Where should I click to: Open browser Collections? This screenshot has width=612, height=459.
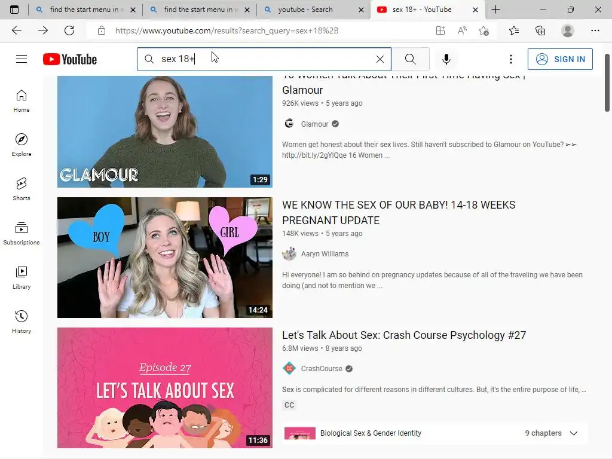coord(540,30)
